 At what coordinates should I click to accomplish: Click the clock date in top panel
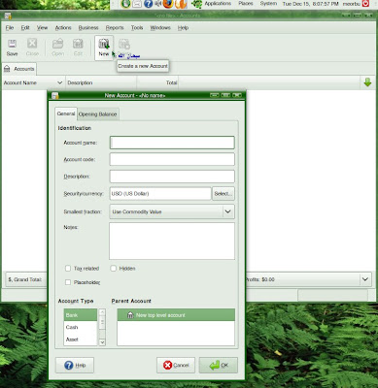[310, 4]
